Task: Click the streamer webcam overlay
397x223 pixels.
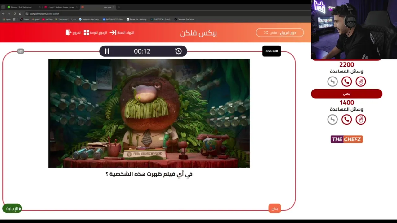Action: (354, 30)
